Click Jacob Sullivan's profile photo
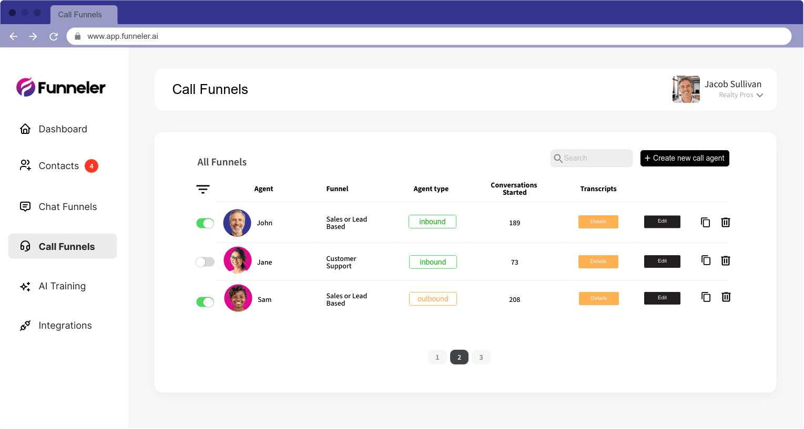The image size is (804, 429). coord(686,89)
